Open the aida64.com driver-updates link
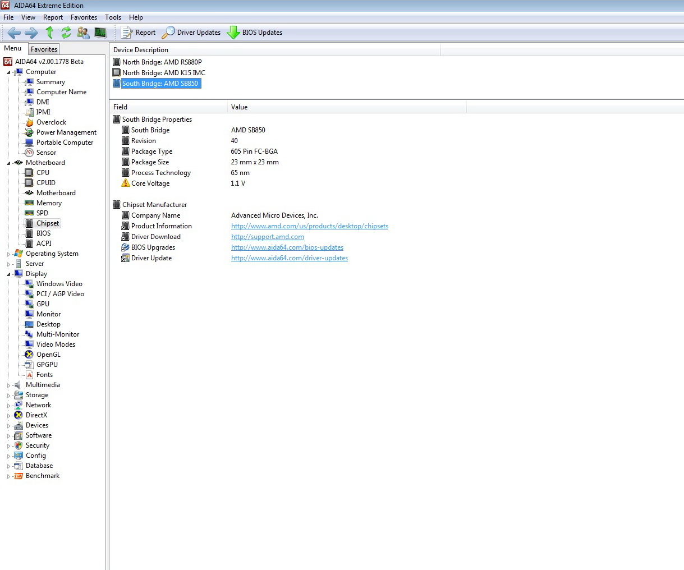 290,258
